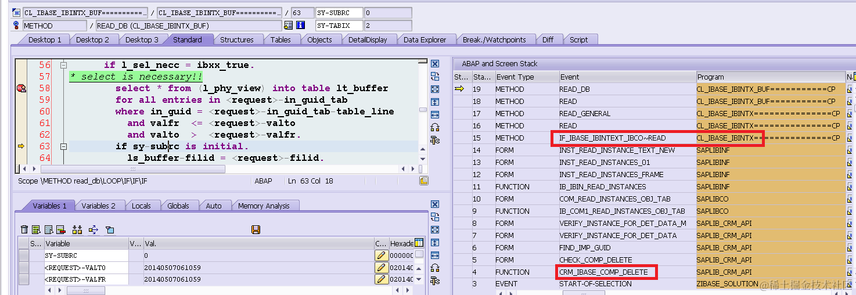Select the SY-SUBRC row selector button
856x295 pixels.
[23, 256]
